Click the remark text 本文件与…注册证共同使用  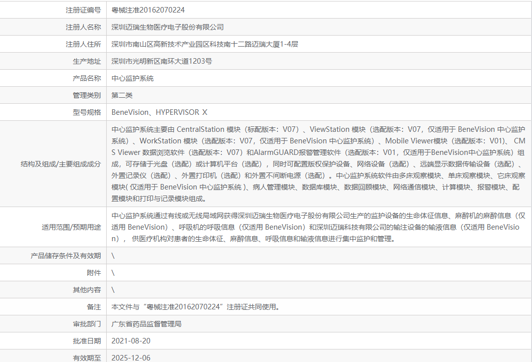click(x=196, y=307)
